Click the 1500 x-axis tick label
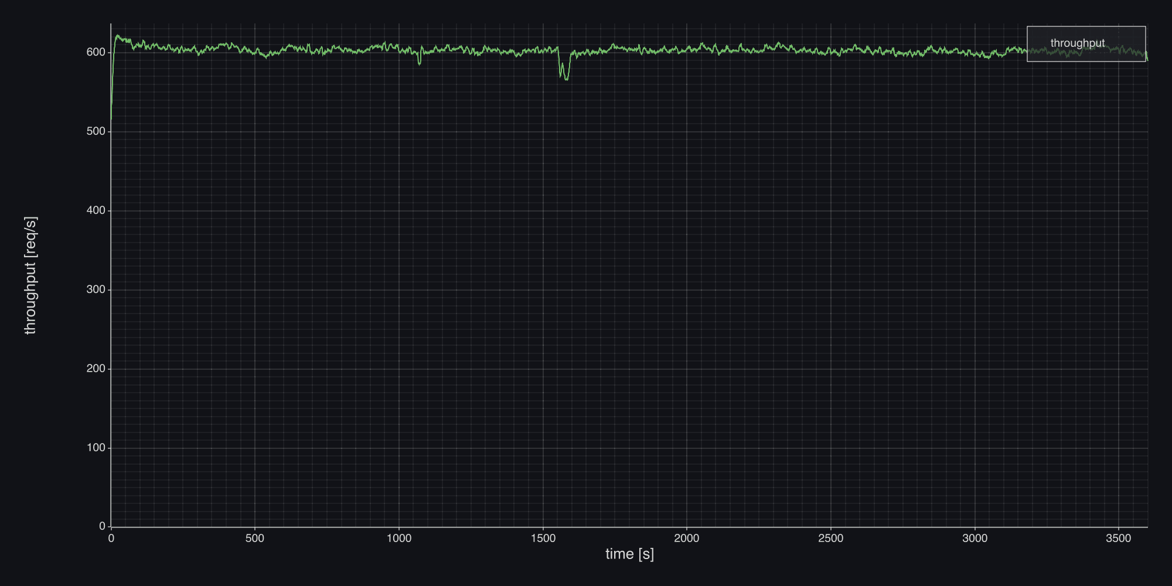Screen dimensions: 1172x586 click(x=543, y=539)
